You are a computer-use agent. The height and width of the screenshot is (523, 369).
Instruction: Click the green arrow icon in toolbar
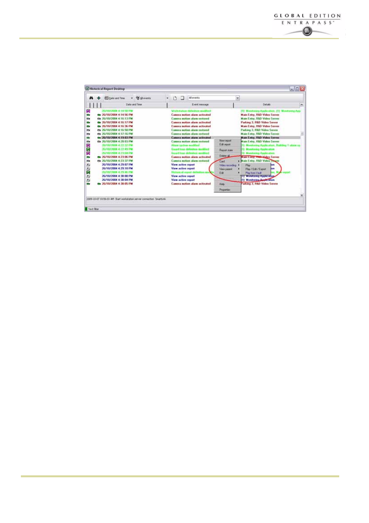pos(99,98)
